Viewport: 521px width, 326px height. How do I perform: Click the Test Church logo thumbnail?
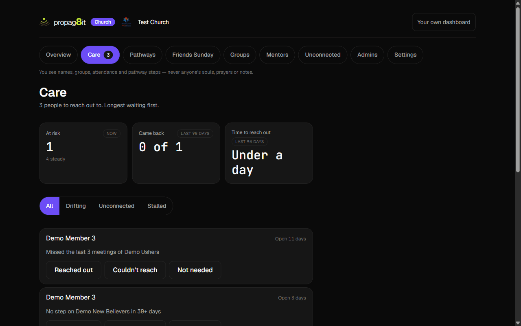click(126, 22)
